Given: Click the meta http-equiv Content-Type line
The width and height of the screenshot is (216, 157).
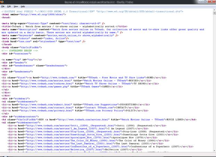Looking at the screenshot, I should click(x=53, y=23).
